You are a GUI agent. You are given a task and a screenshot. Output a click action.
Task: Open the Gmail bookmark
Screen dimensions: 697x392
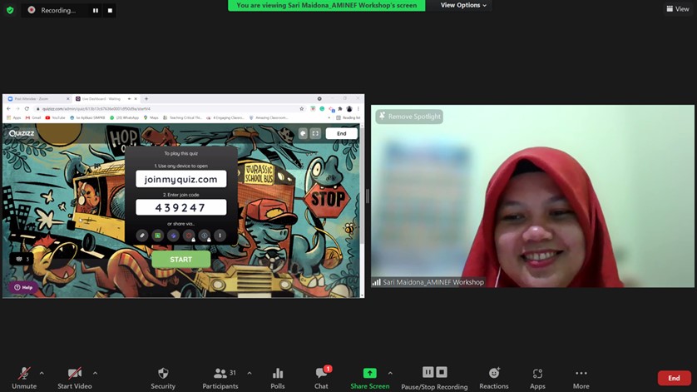point(33,118)
